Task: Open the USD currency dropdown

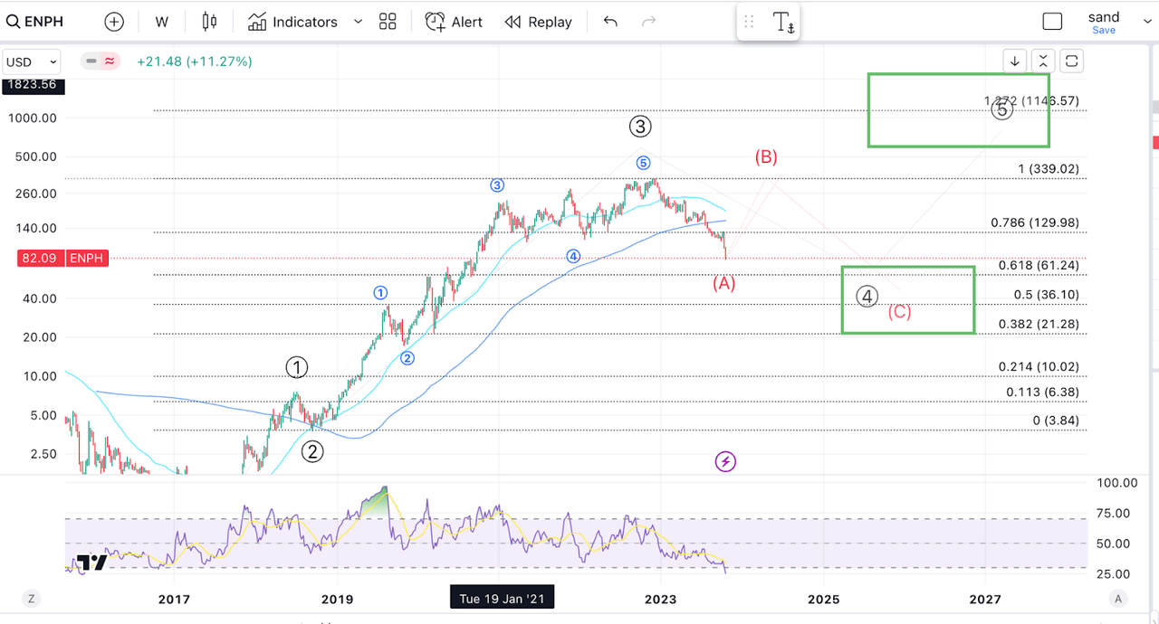Action: pyautogui.click(x=32, y=61)
